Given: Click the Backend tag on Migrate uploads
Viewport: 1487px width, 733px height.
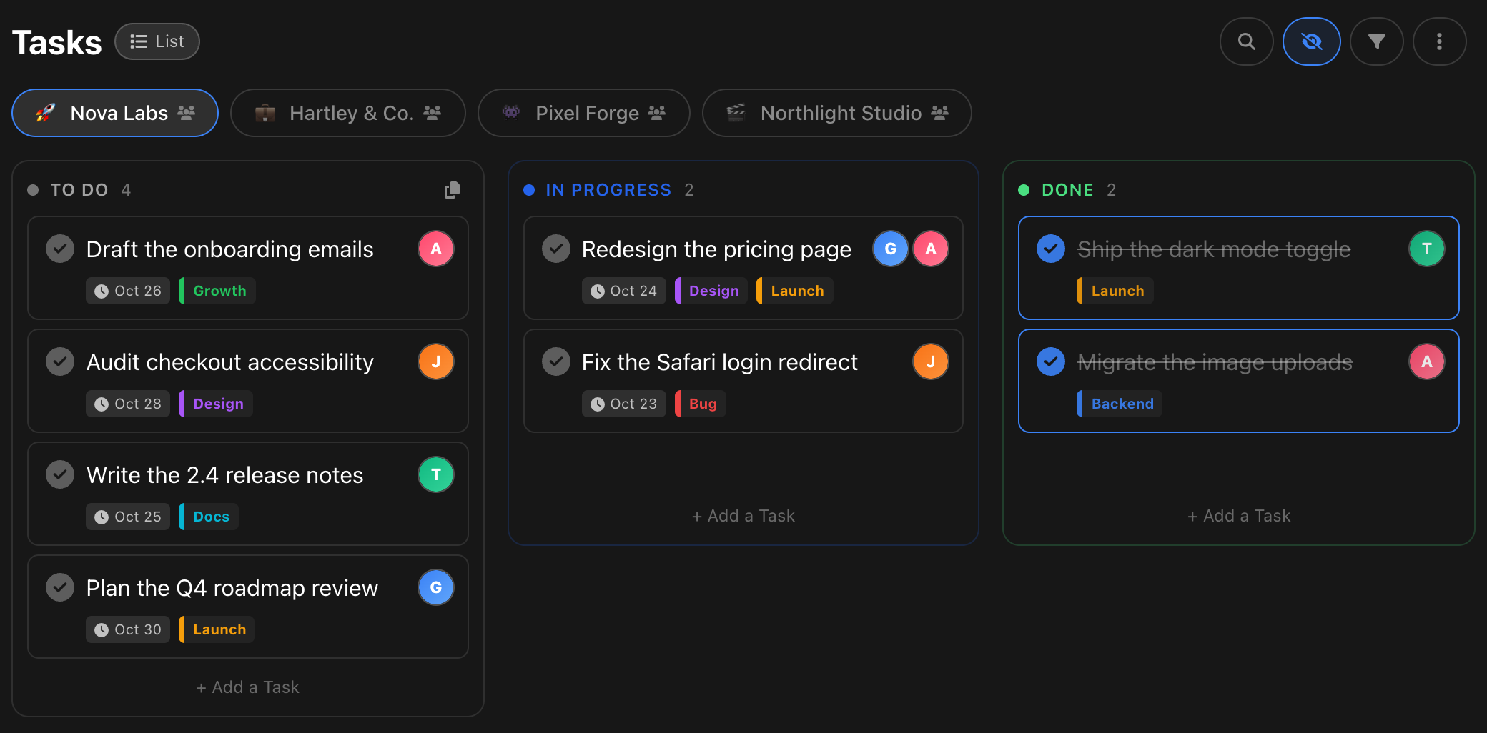Looking at the screenshot, I should [x=1120, y=404].
